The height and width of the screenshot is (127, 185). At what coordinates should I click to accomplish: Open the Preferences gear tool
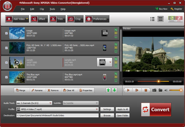[x=97, y=19]
